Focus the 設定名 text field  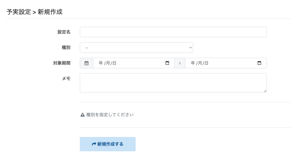click(173, 32)
